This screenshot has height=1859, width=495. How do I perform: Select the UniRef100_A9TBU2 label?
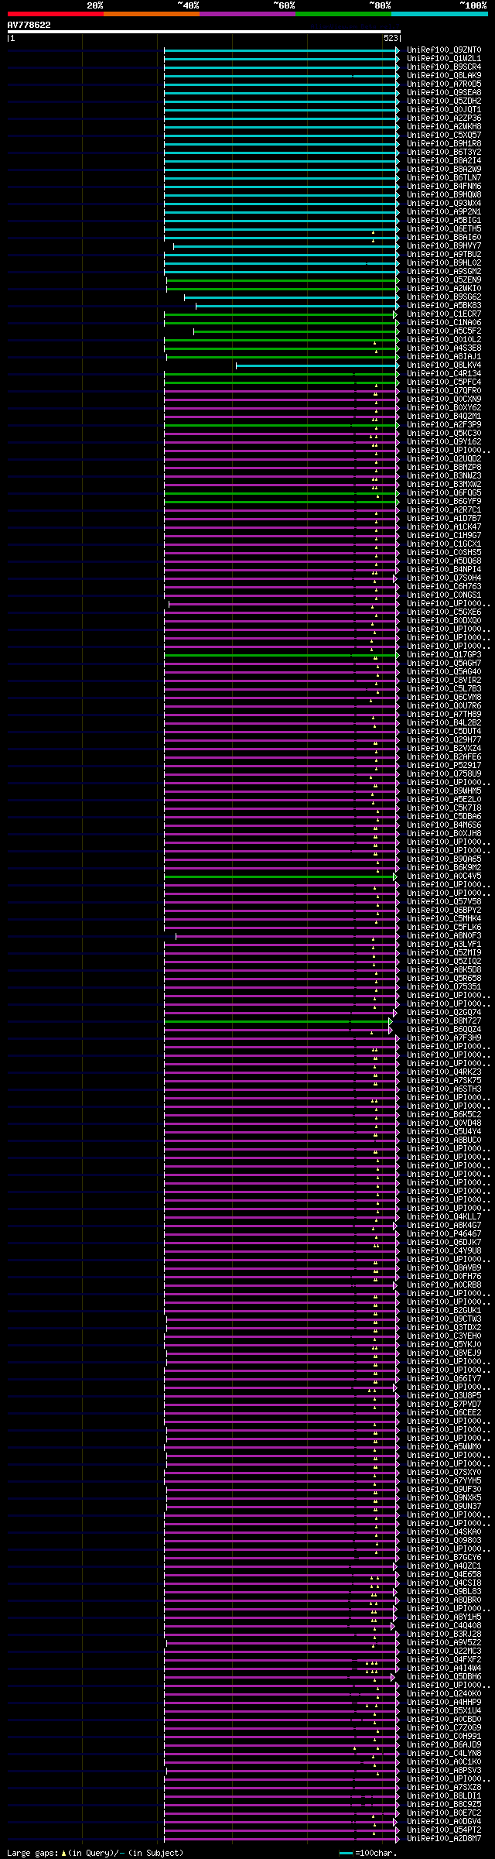click(444, 255)
